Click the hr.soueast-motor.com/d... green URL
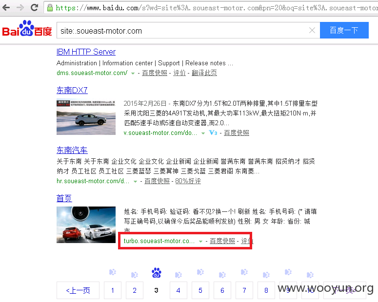378x302 pixels. point(93,181)
